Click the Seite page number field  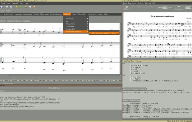(165, 7)
